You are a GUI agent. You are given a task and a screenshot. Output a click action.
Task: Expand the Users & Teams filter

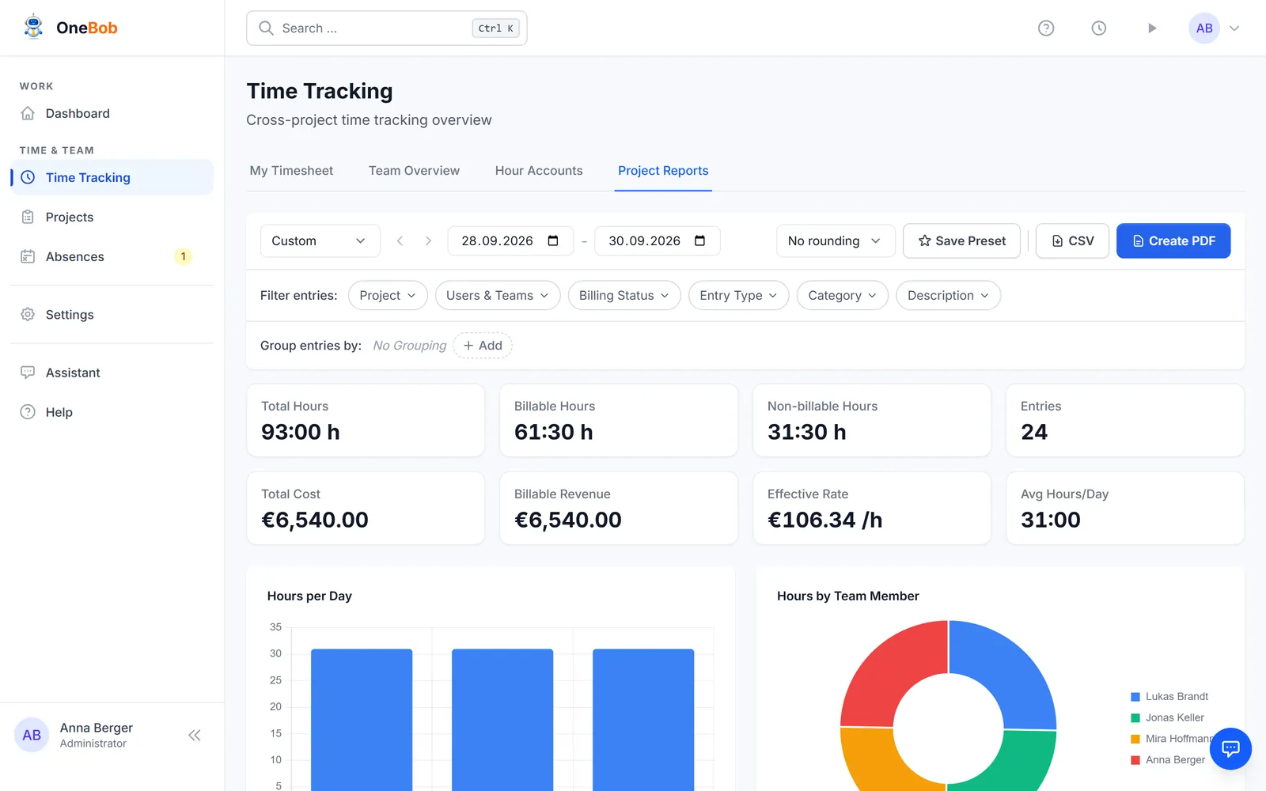tap(498, 295)
